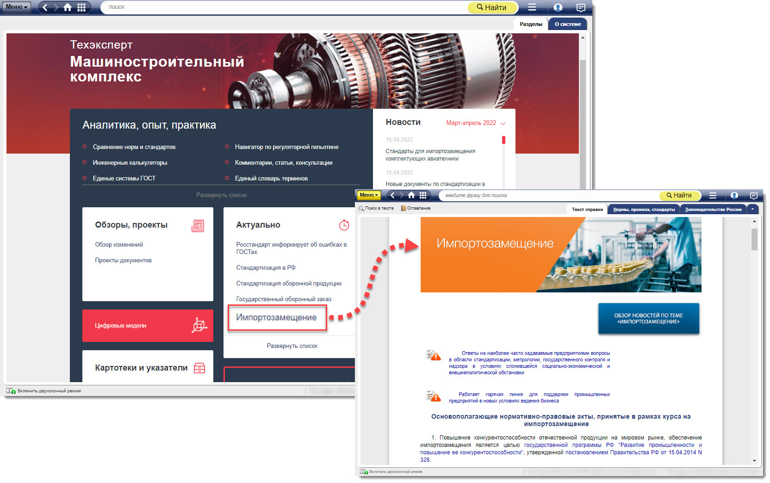Expand the Аналитика list via Развернуть список
The width and height of the screenshot is (770, 483).
[x=222, y=195]
